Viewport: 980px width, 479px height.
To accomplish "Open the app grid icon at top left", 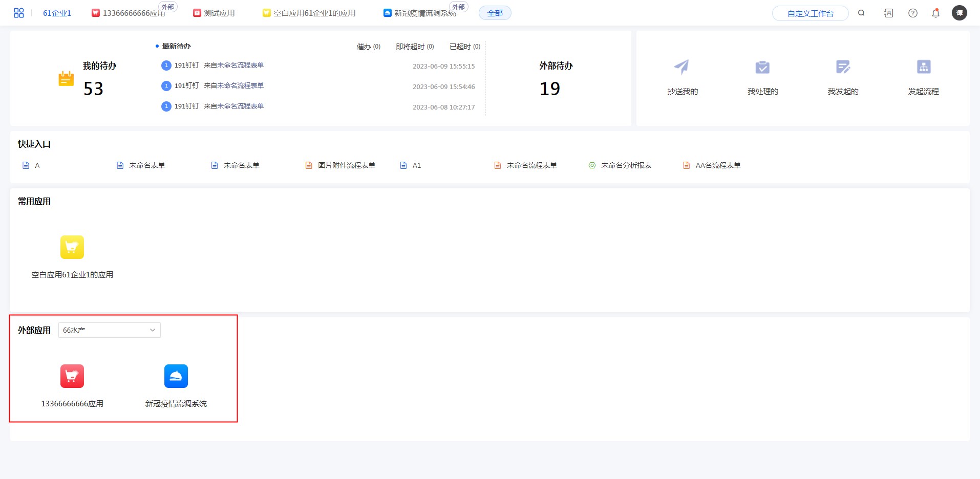I will 19,13.
